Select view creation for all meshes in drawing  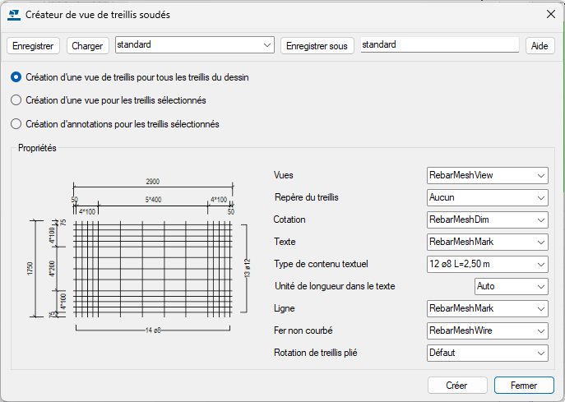16,77
